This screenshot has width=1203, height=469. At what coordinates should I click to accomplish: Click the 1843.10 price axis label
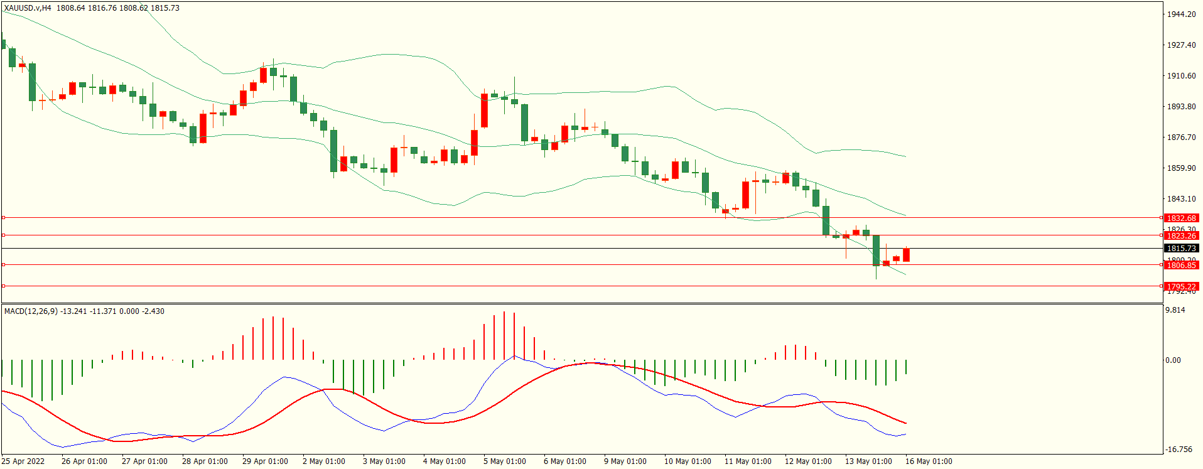pyautogui.click(x=1181, y=199)
